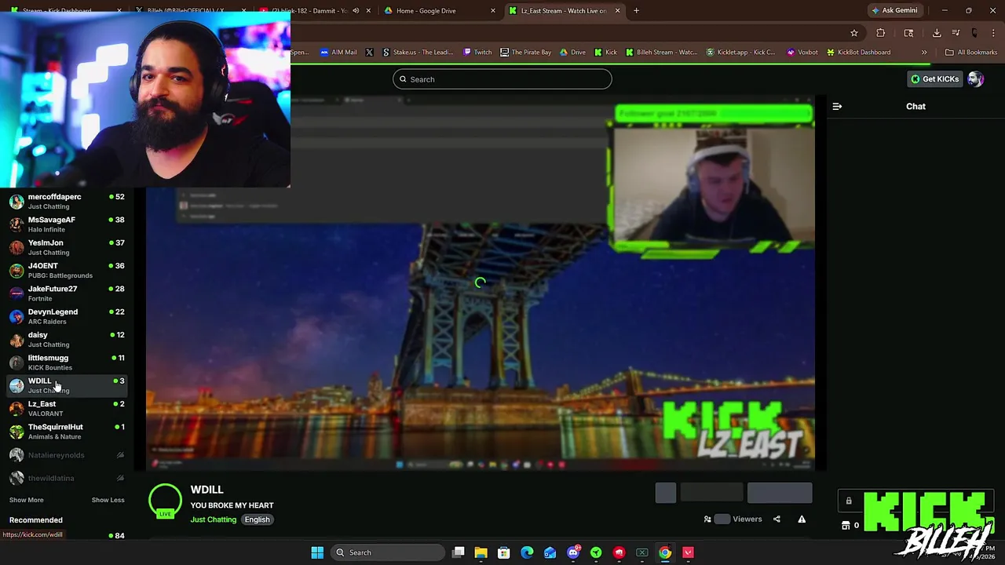This screenshot has width=1005, height=565.
Task: Open the Twitch bookmark
Action: pos(477,53)
